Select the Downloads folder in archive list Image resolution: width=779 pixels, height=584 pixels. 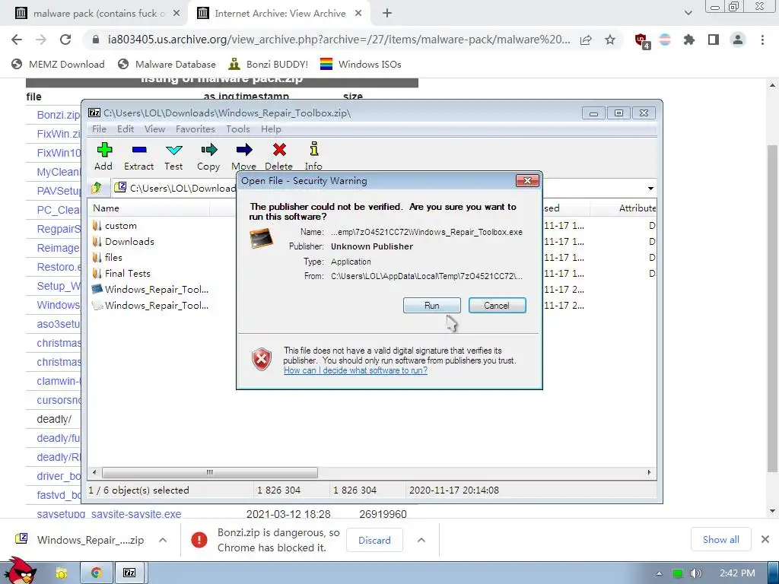(x=124, y=241)
